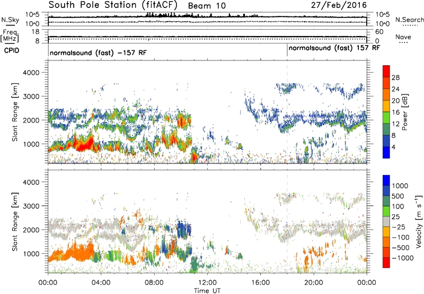Click "normalsound (fast) 157 RF" text
This screenshot has height=294, width=424.
point(334,48)
